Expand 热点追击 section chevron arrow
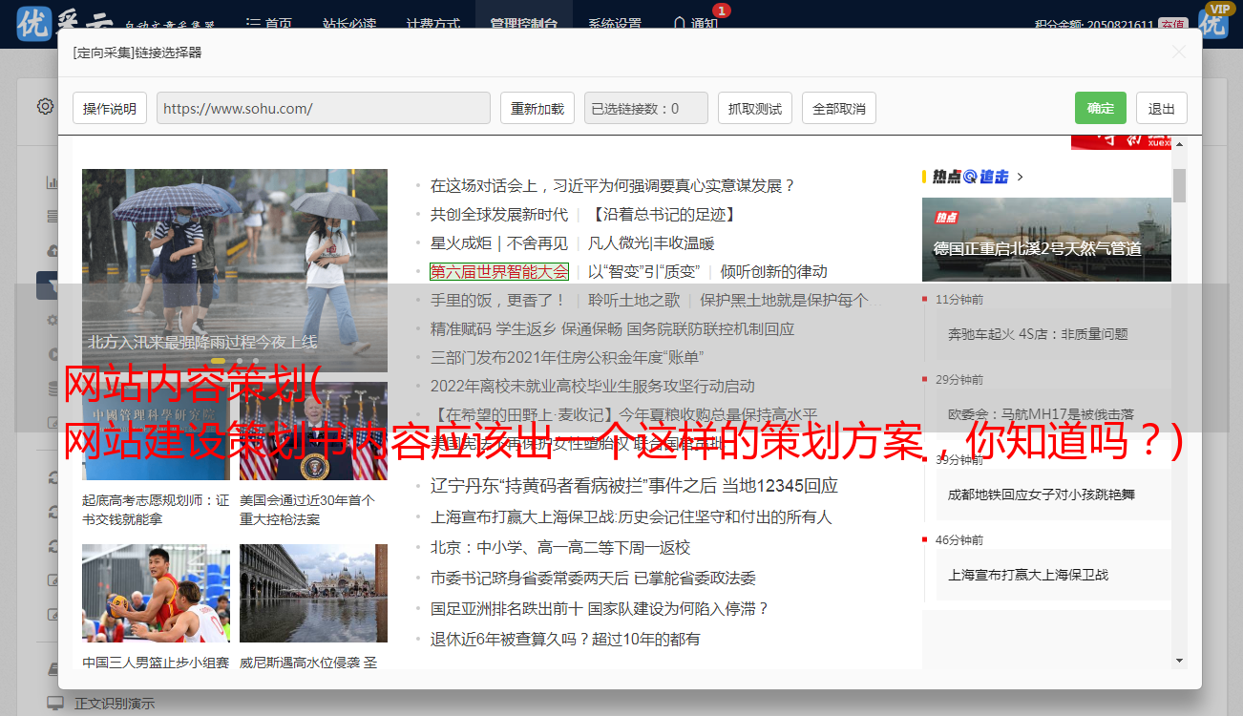The height and width of the screenshot is (716, 1243). 1021,177
